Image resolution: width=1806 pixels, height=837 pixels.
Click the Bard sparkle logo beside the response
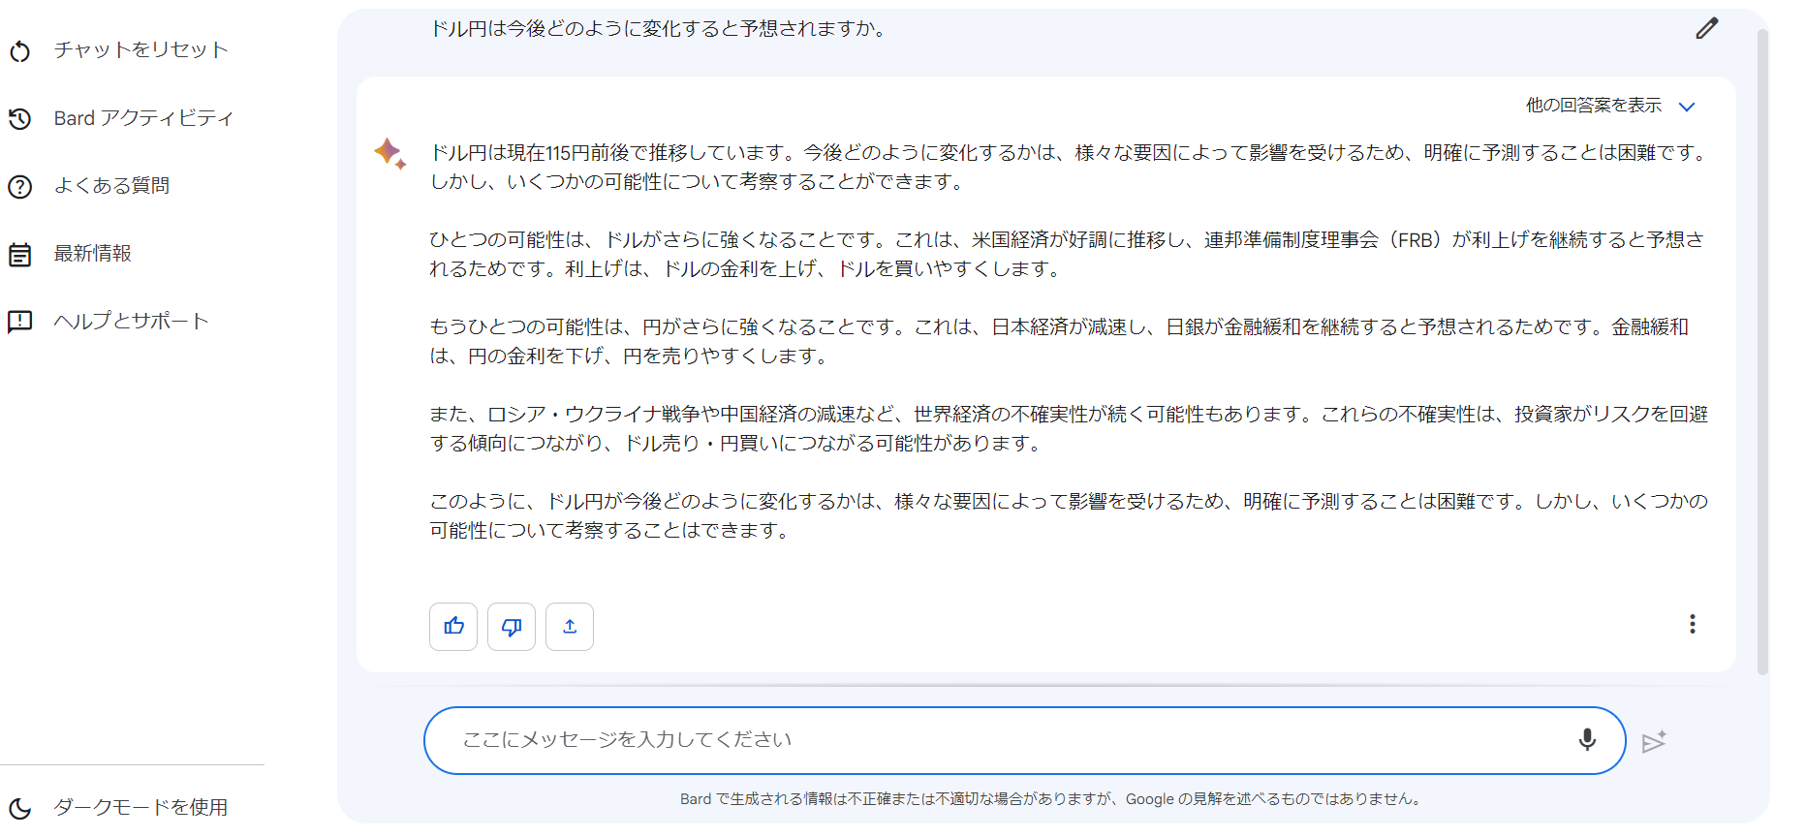389,153
